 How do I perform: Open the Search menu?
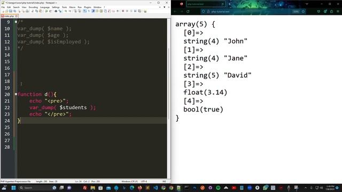[16, 7]
